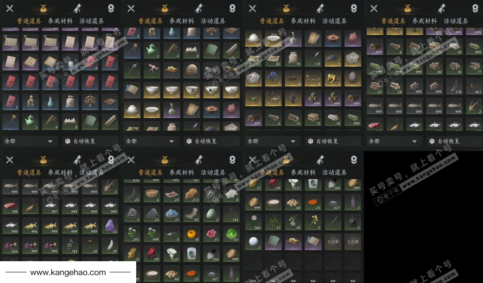483x283 pixels.
Task: Switch to 活动道具 tab above snowball panel
Action: coord(335,172)
